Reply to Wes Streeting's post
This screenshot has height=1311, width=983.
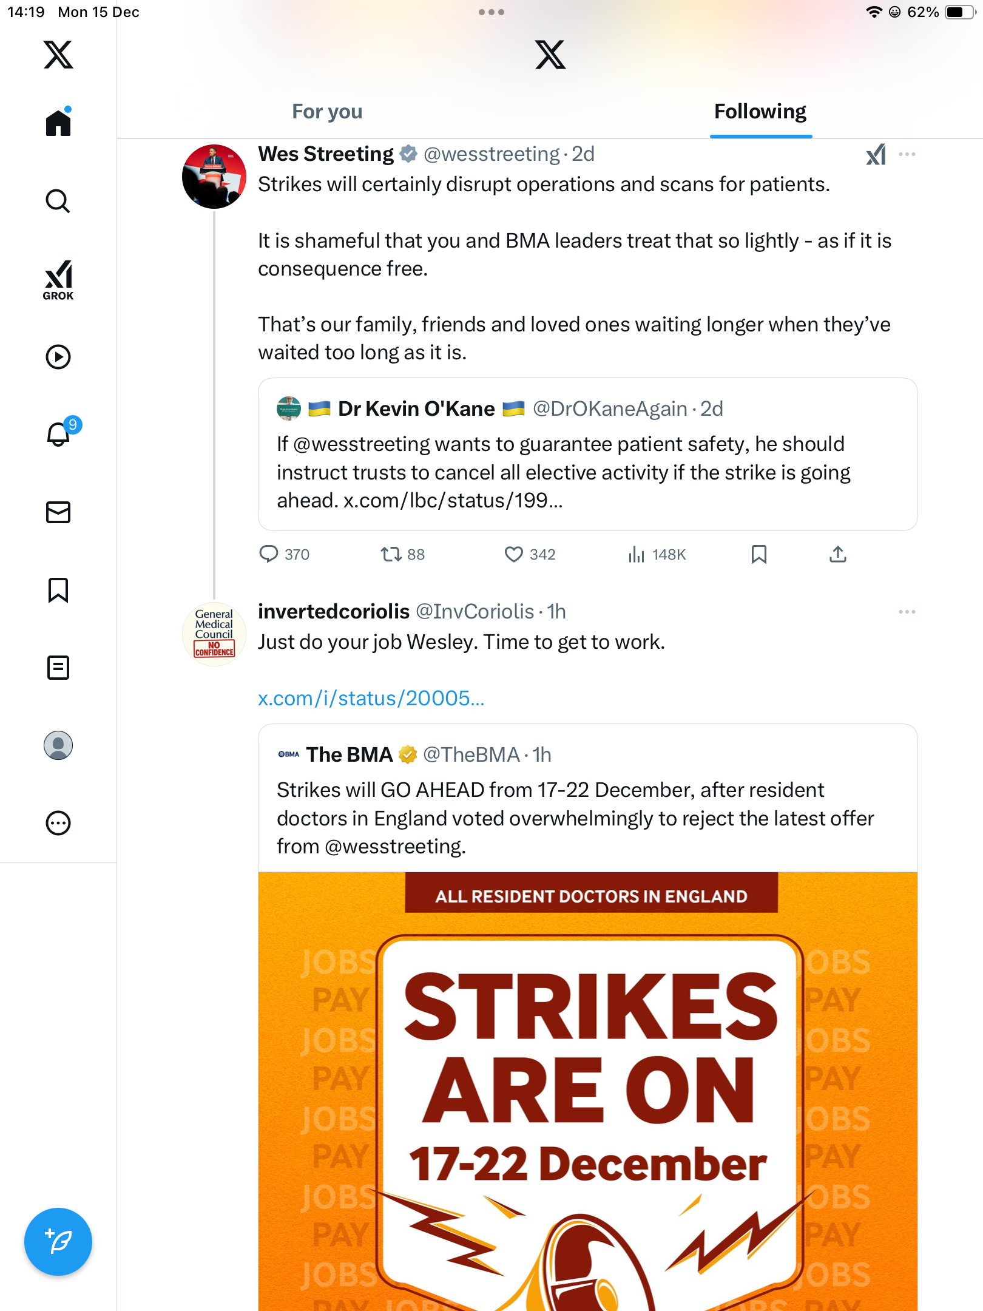(269, 554)
